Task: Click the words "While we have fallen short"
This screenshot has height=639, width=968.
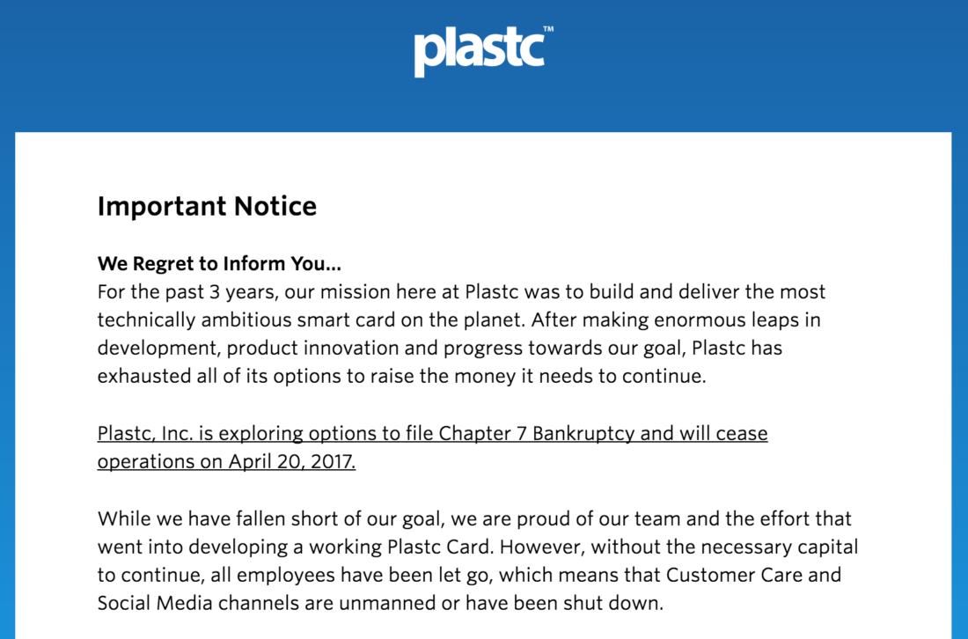Action: (209, 519)
